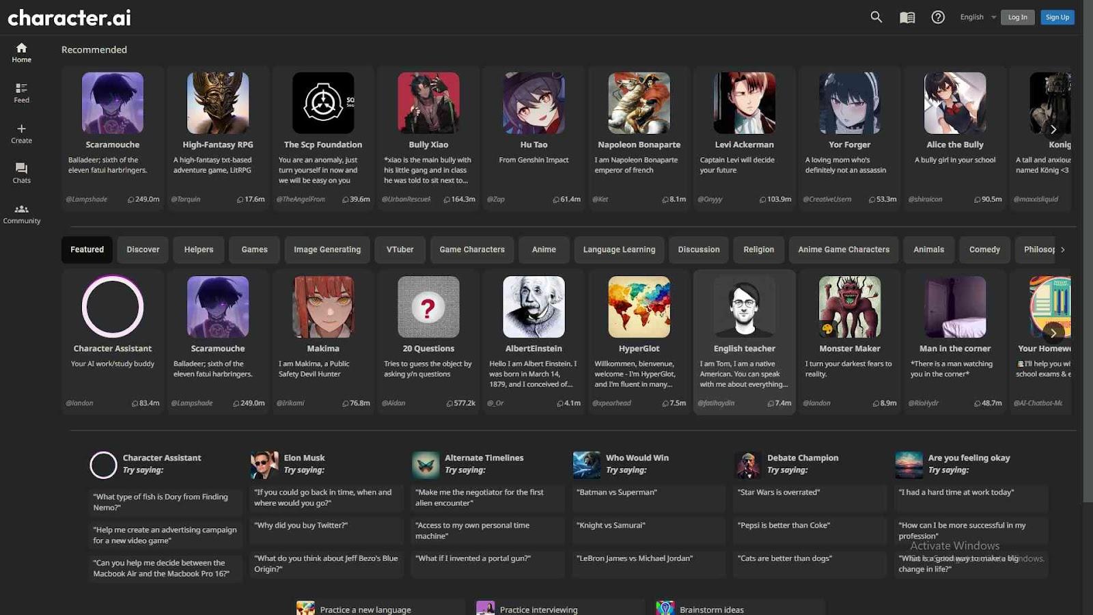Image resolution: width=1093 pixels, height=615 pixels.
Task: Open The Scp Foundation card
Action: point(323,138)
